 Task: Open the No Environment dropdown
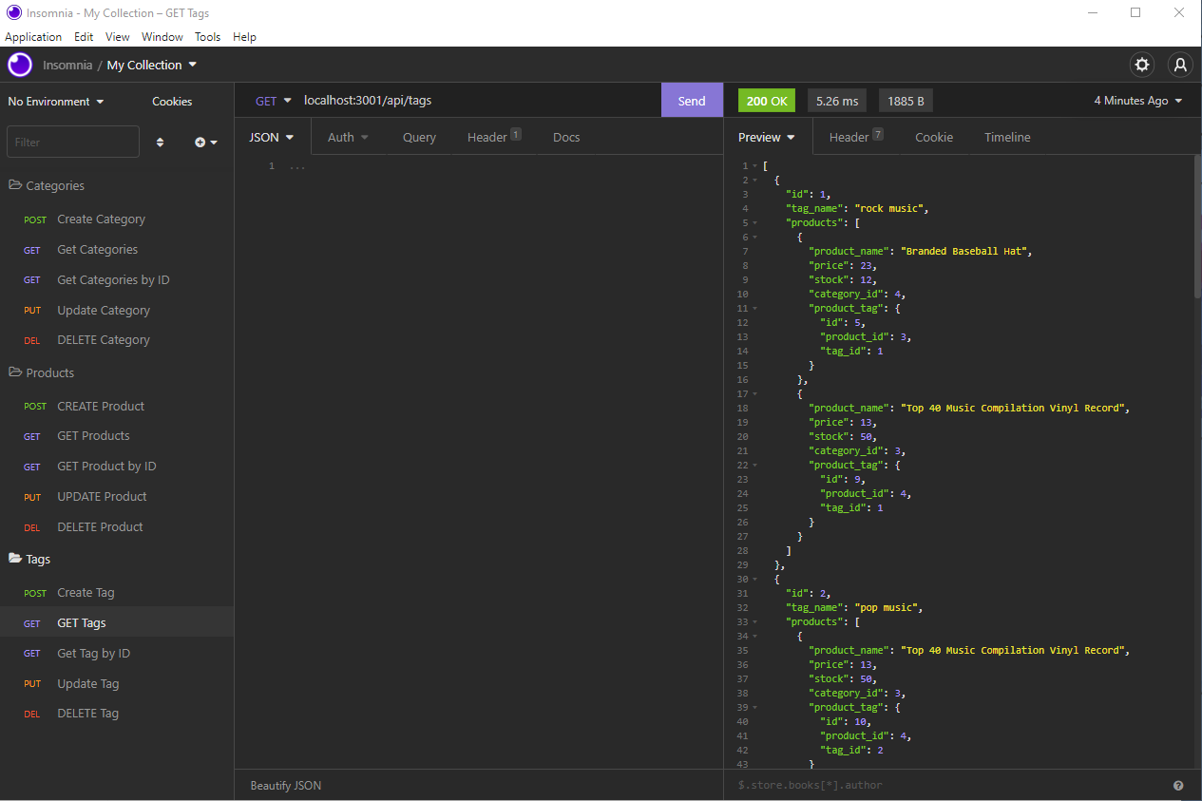pos(54,101)
